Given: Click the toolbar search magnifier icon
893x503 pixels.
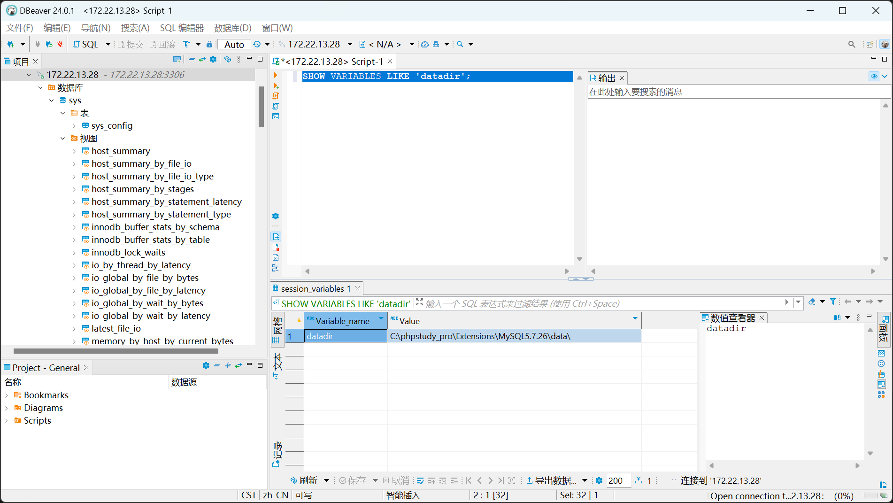Looking at the screenshot, I should (460, 44).
